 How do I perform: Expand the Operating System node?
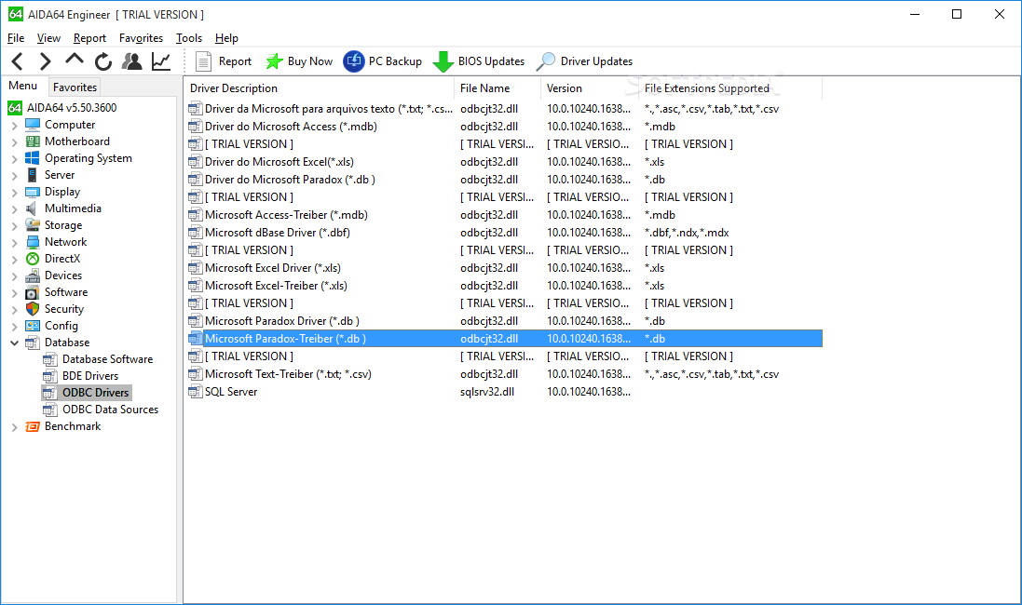[x=14, y=159]
